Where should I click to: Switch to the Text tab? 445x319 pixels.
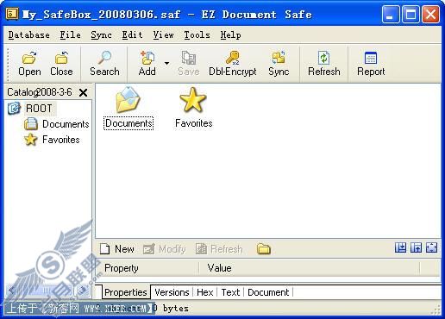tap(230, 292)
